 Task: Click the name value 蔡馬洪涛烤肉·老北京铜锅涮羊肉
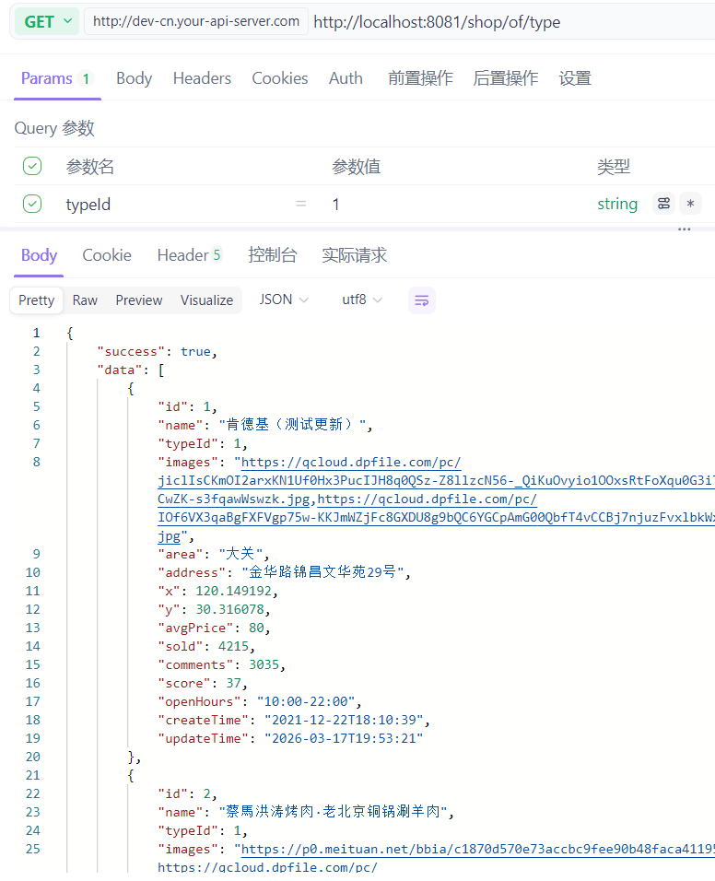coord(333,812)
